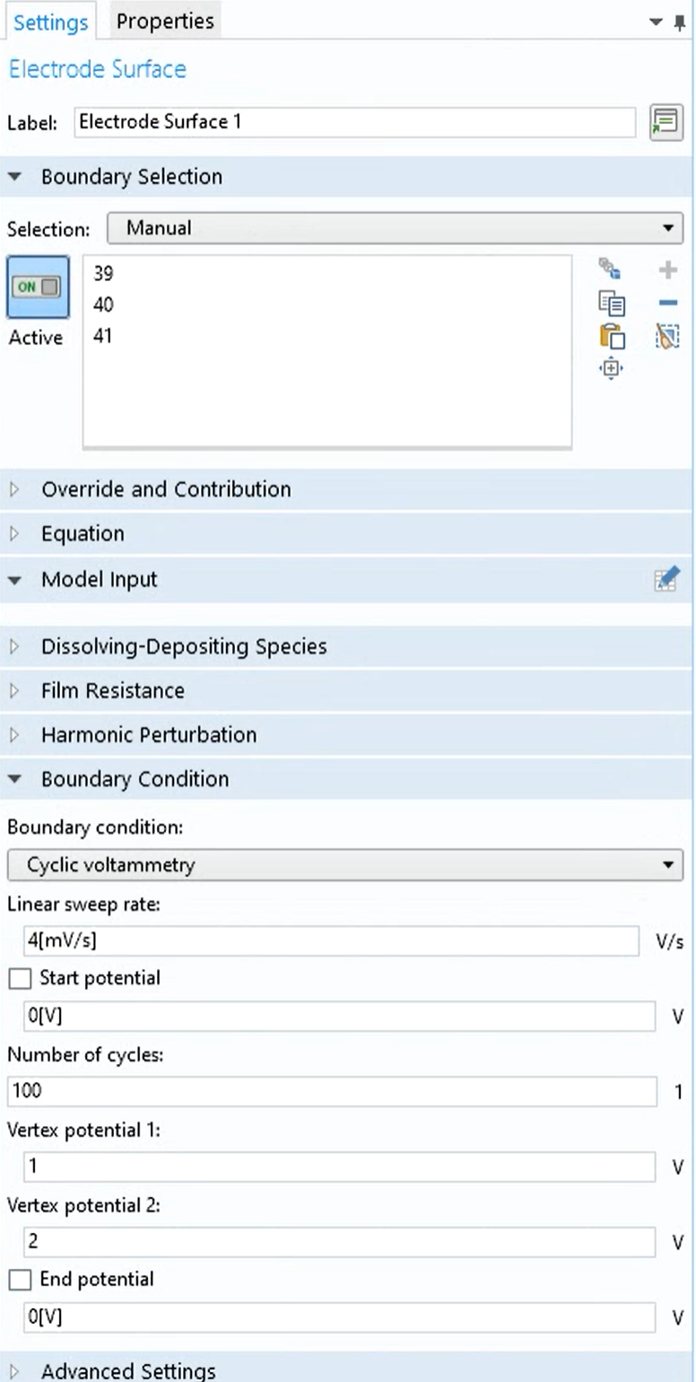Expand the Film Resistance section

tap(112, 691)
